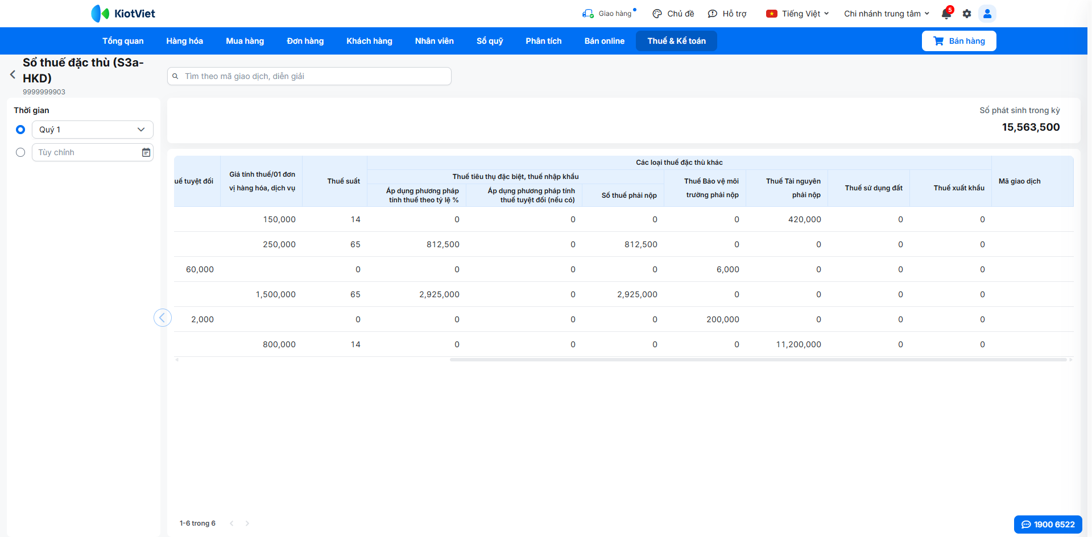Collapse table using circular left arrow

point(163,318)
